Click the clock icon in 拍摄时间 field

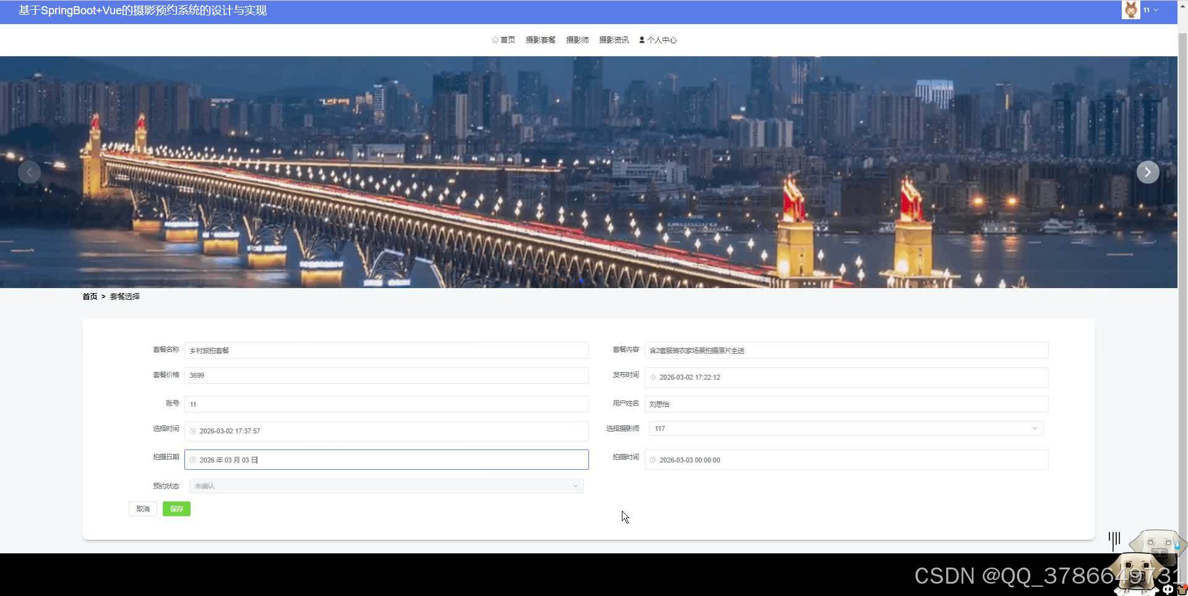tap(653, 460)
